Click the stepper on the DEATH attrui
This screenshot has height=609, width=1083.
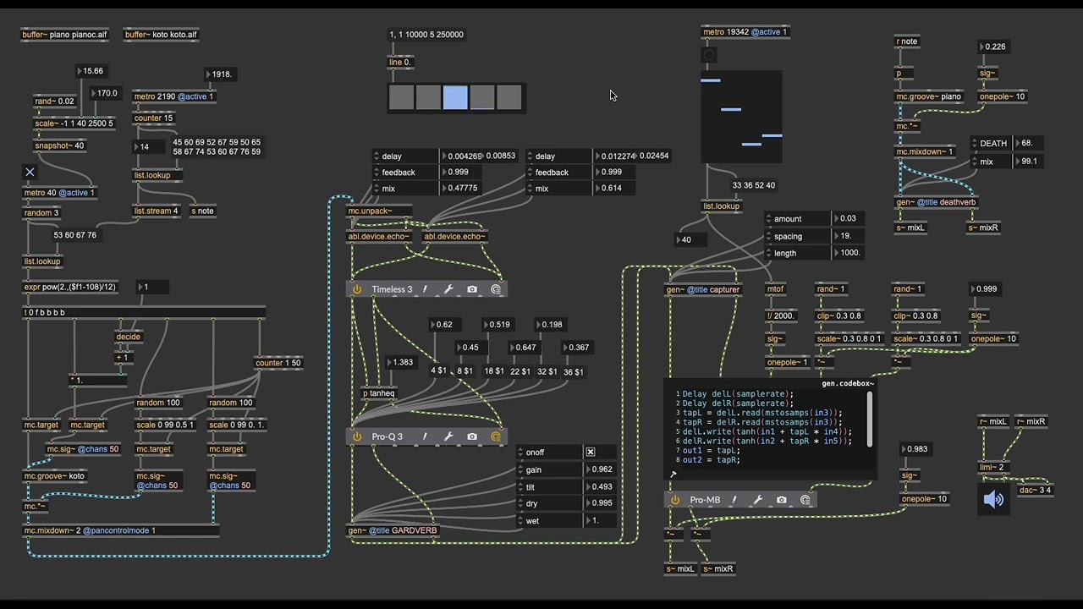coord(975,144)
